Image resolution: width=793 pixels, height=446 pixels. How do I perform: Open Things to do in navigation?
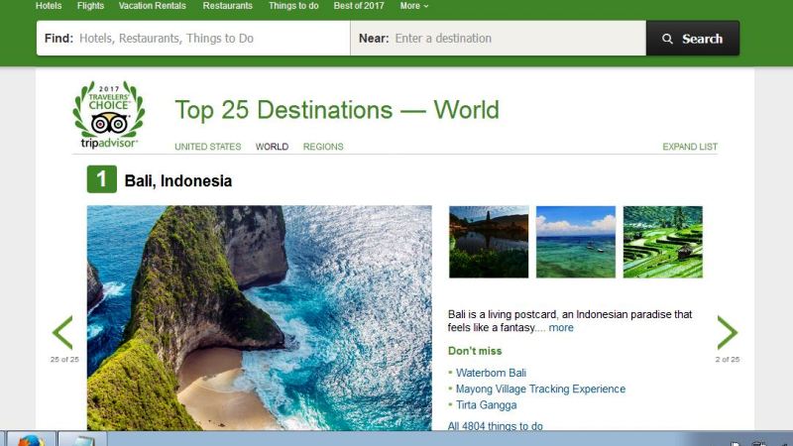point(293,6)
